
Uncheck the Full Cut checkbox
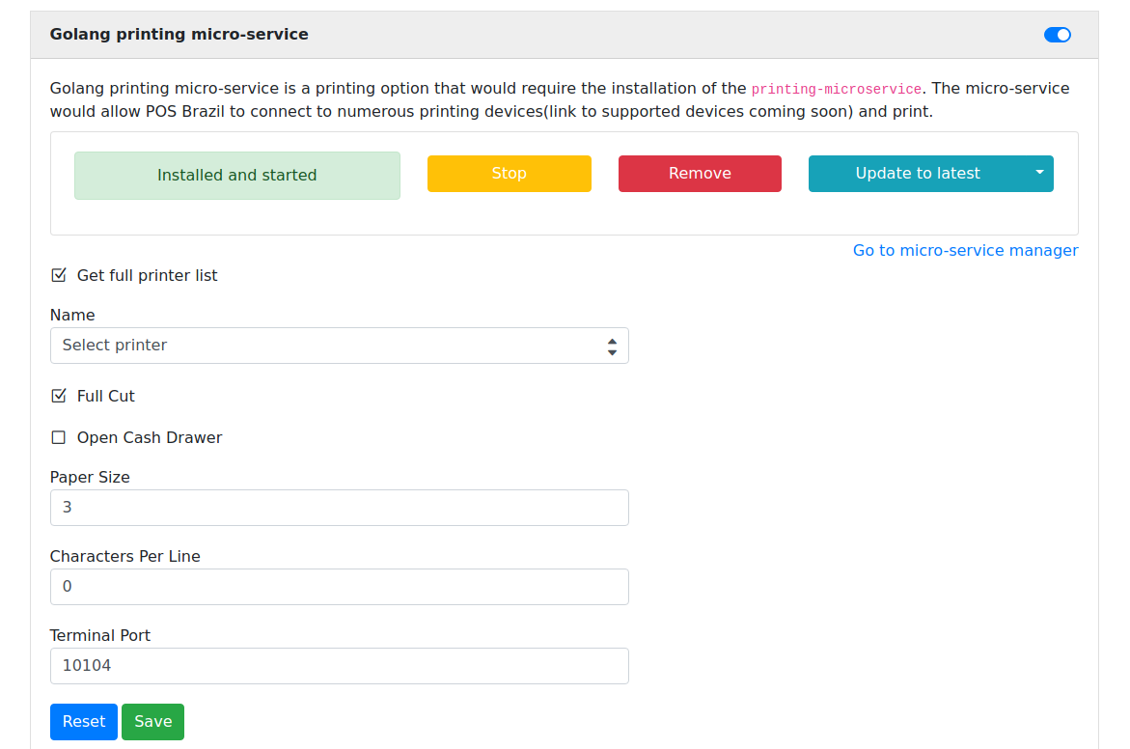coord(58,396)
